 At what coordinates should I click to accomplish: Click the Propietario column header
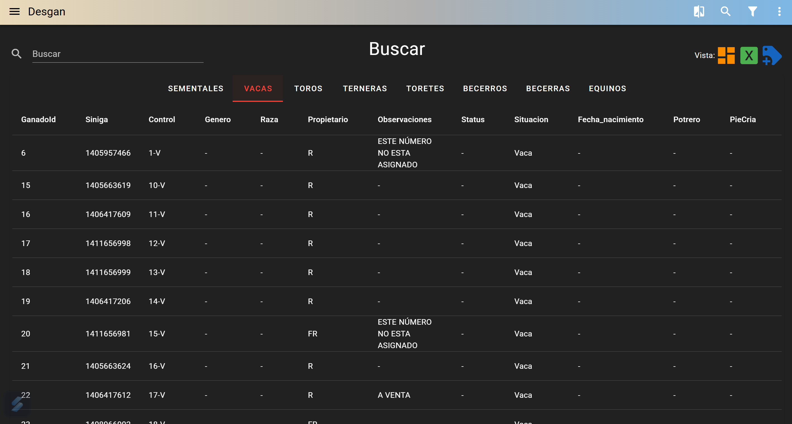(328, 119)
